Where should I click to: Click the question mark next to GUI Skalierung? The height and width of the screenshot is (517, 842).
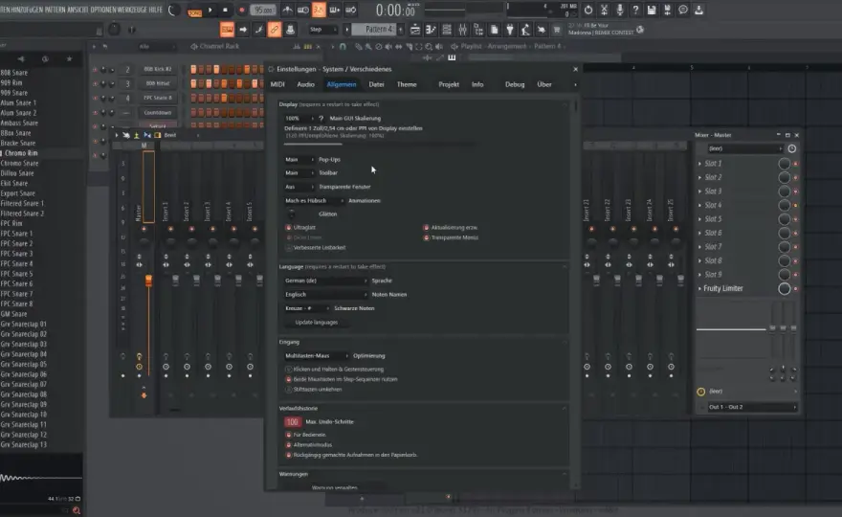click(321, 118)
